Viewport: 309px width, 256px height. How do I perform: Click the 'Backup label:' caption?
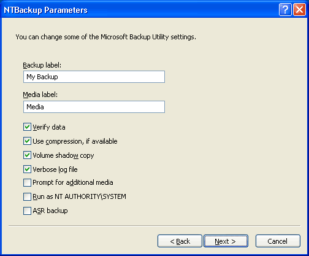(x=42, y=65)
